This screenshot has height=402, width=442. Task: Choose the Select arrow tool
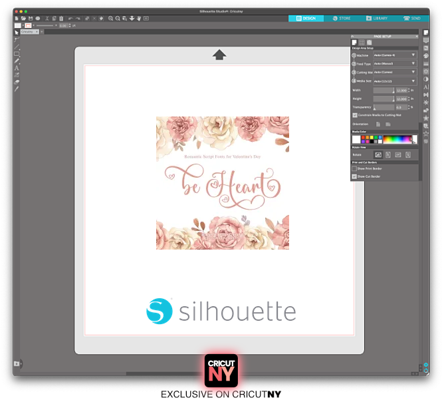17,33
